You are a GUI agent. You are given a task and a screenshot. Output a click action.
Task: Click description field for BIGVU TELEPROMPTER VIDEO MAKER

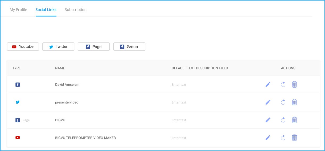(179, 138)
